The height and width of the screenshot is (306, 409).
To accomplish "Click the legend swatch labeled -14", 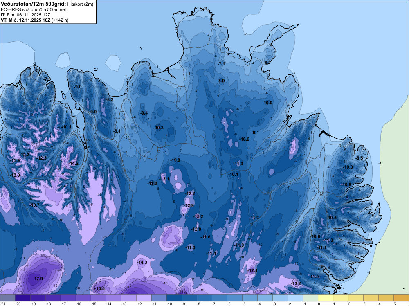I will (114, 298).
